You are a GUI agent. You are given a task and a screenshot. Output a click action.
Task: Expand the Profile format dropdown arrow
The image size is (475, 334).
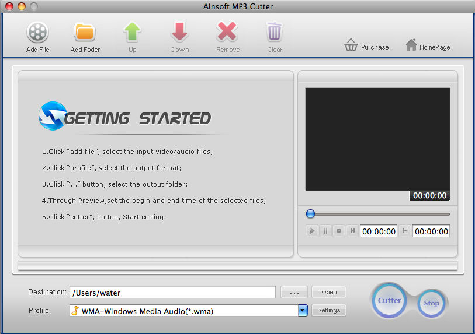[x=303, y=311]
